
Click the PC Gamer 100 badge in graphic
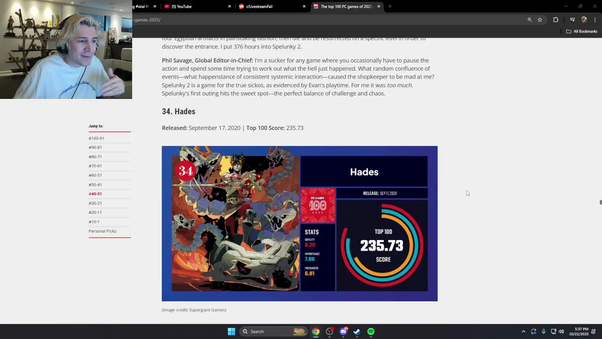click(318, 205)
